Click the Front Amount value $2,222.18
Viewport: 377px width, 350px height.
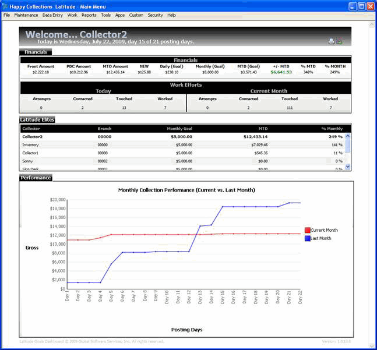click(x=41, y=72)
